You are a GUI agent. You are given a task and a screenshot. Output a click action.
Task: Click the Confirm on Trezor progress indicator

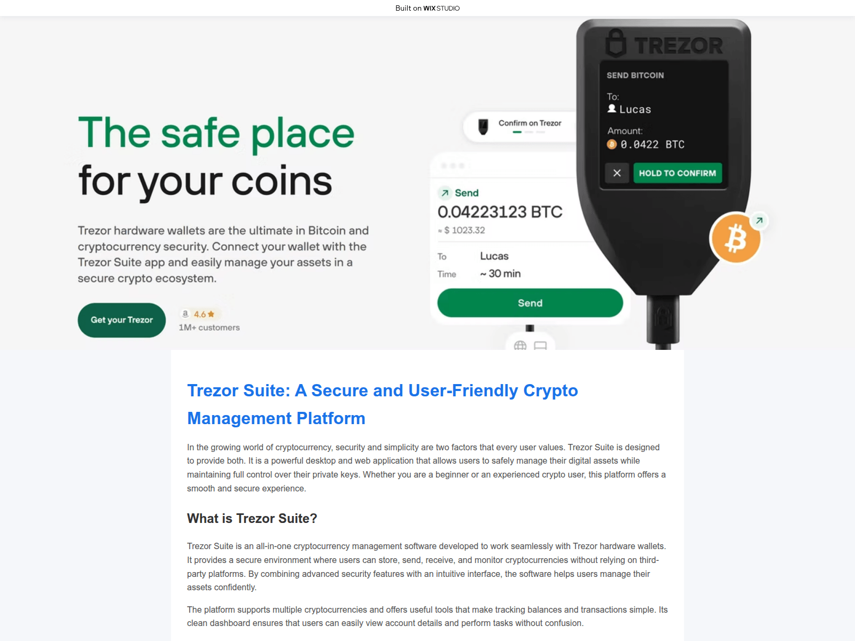pyautogui.click(x=529, y=131)
